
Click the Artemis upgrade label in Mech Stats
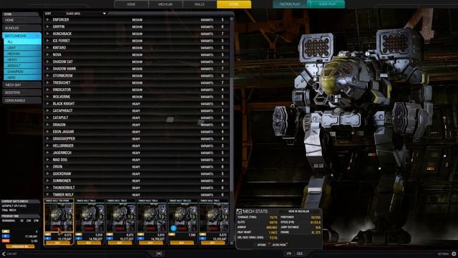[262, 245]
